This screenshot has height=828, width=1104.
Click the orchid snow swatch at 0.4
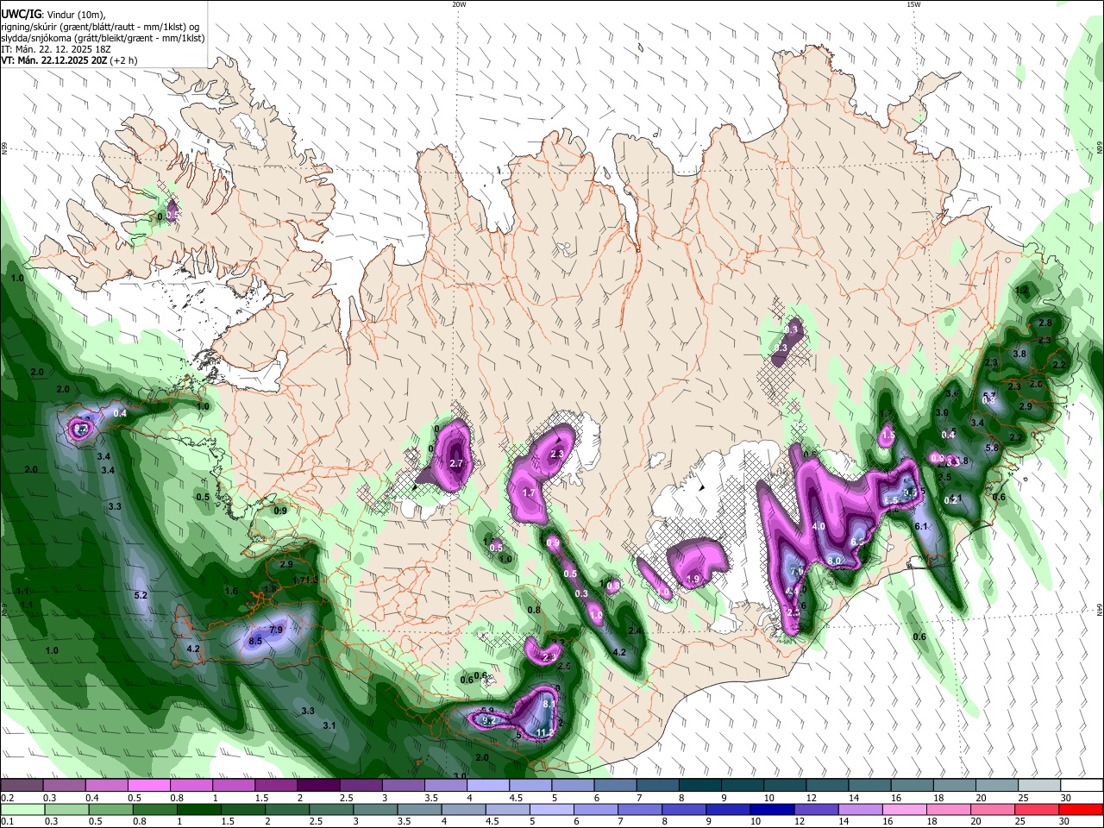(106, 786)
